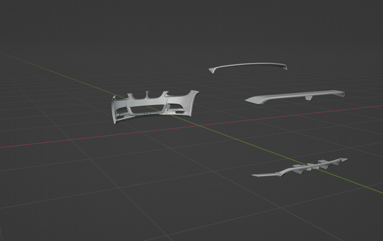This screenshot has height=241, width=383.
Task: Click the red X axis line
Action: point(71,139)
